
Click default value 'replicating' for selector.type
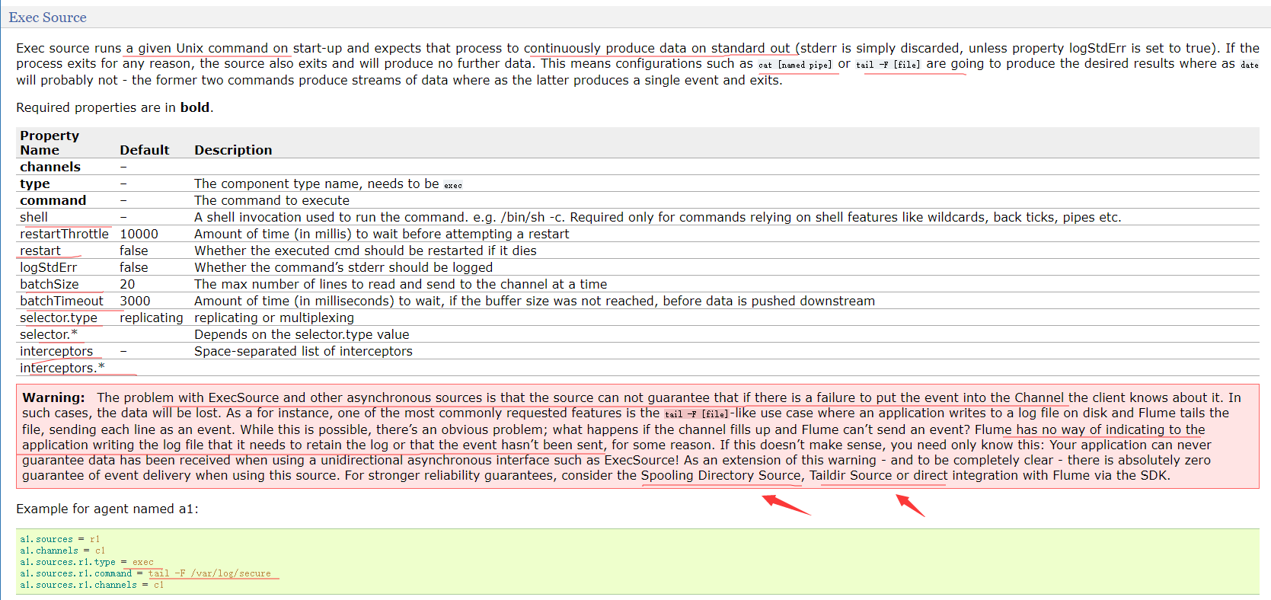[152, 318]
